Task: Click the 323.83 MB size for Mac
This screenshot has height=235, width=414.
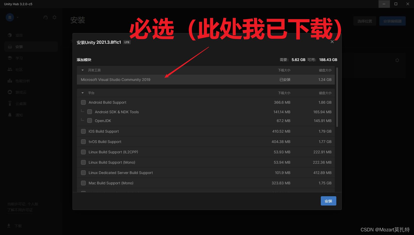Action: 281,183
